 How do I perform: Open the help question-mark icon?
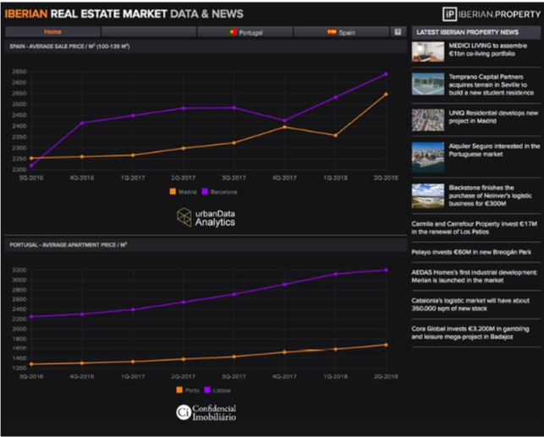click(x=398, y=32)
